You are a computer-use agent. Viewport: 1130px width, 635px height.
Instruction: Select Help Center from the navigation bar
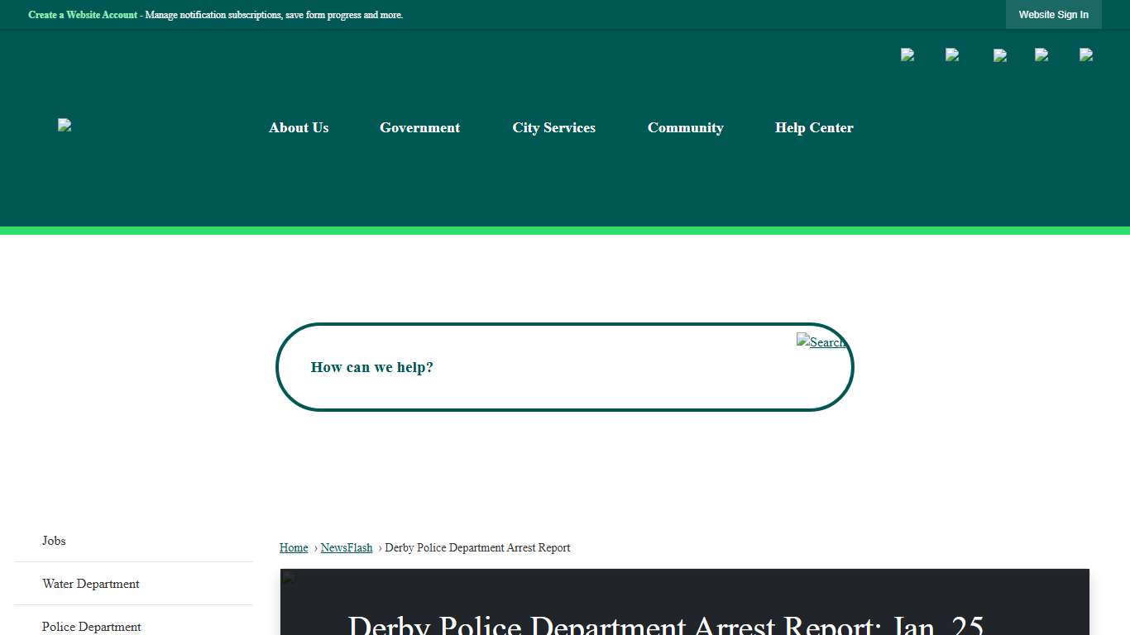tap(813, 127)
